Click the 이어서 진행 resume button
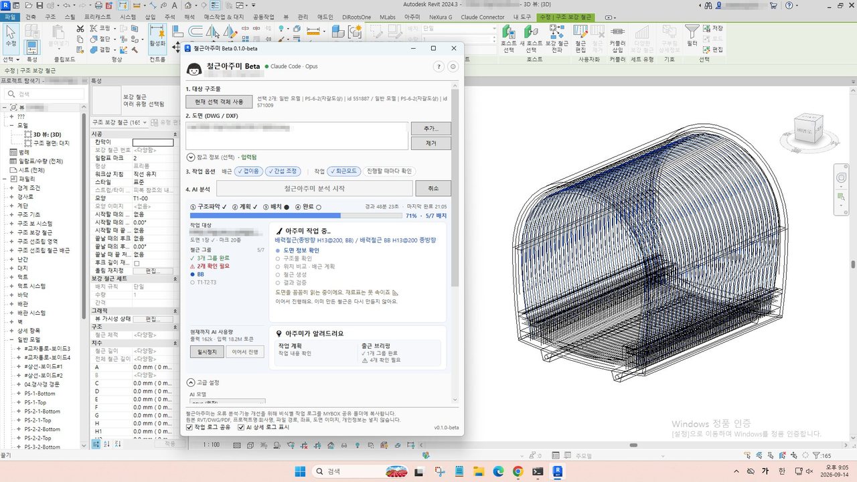857x482 pixels. click(x=244, y=352)
